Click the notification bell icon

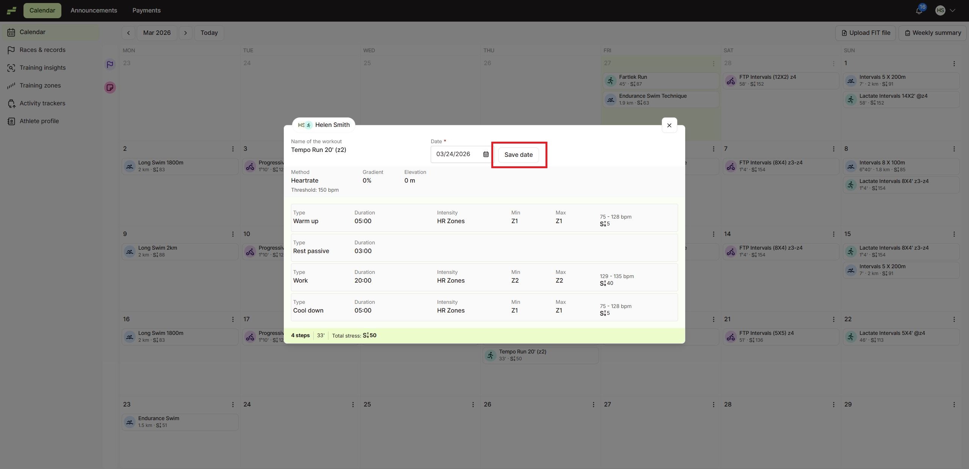(919, 11)
